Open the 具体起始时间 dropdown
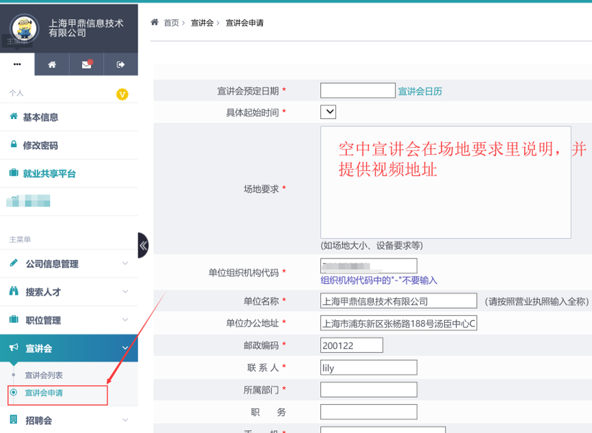The height and width of the screenshot is (433, 592). [x=327, y=111]
